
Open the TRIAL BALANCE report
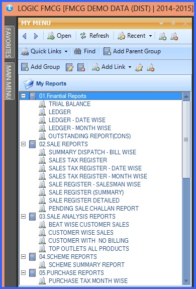coord(69,104)
